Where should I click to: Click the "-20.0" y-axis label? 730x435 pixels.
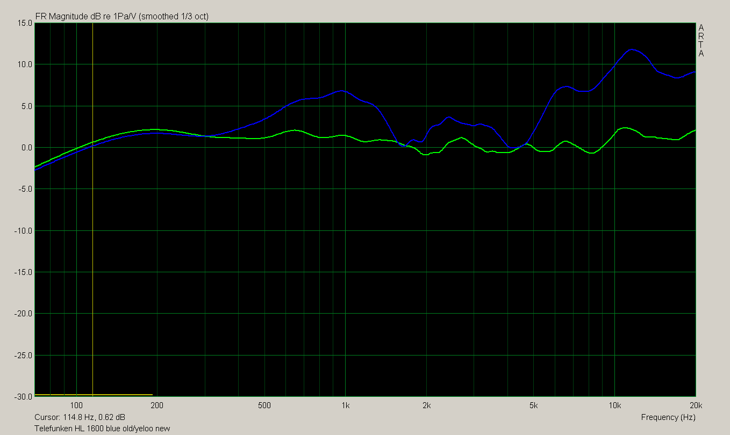(24, 314)
